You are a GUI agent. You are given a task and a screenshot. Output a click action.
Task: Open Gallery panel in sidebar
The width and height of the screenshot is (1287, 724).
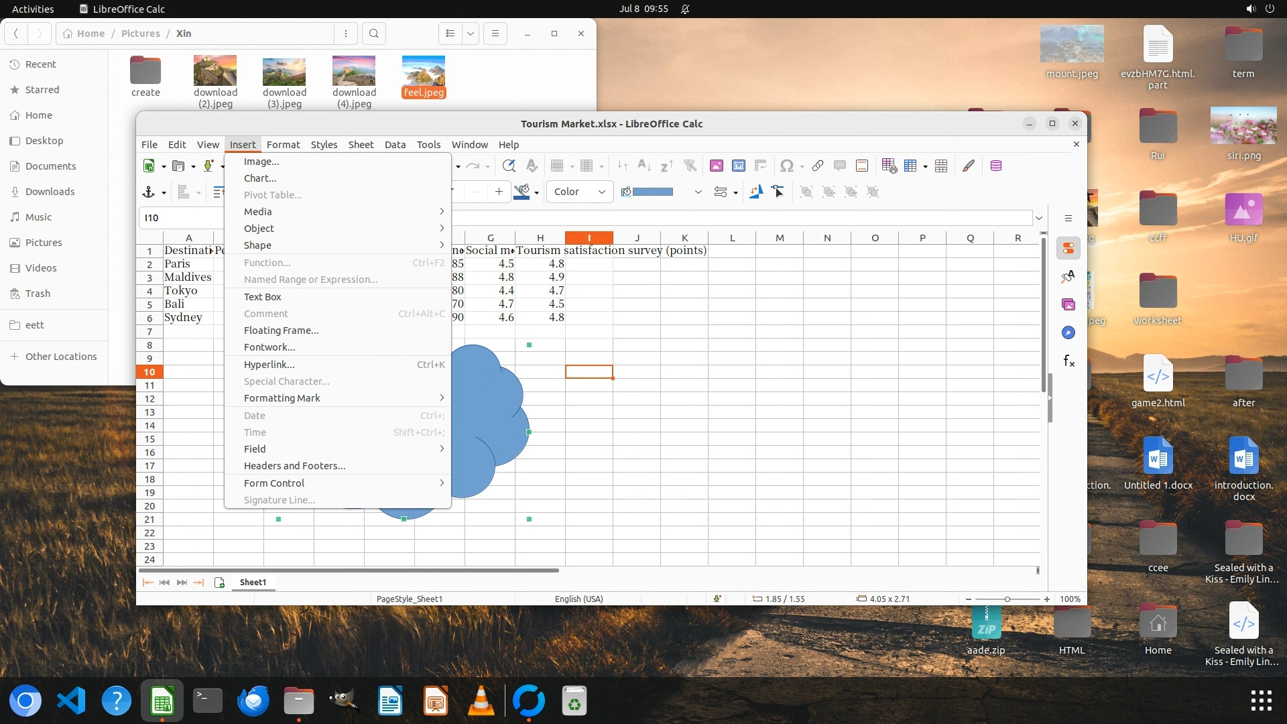coord(1068,305)
